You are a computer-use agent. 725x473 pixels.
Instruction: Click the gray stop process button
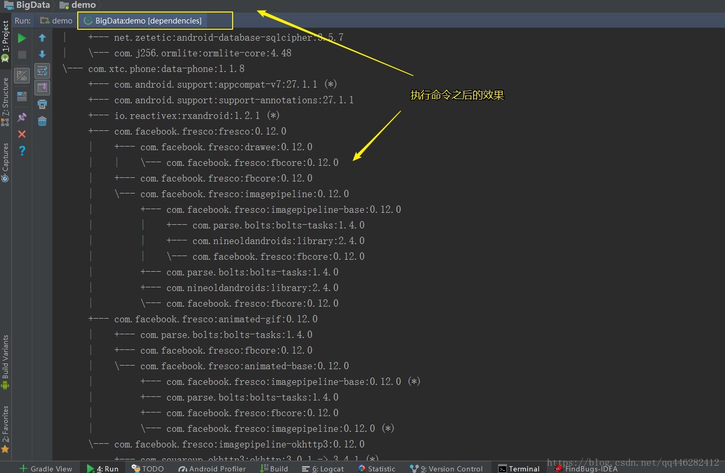[22, 55]
